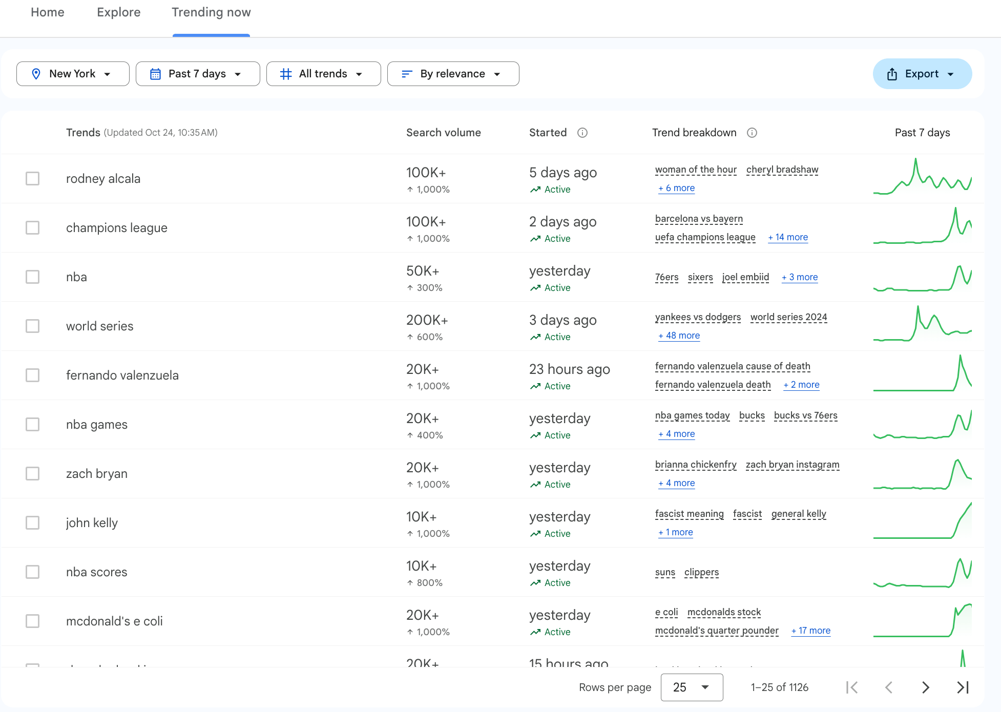Open the By relevance sort dropdown
Image resolution: width=1001 pixels, height=712 pixels.
coord(453,74)
